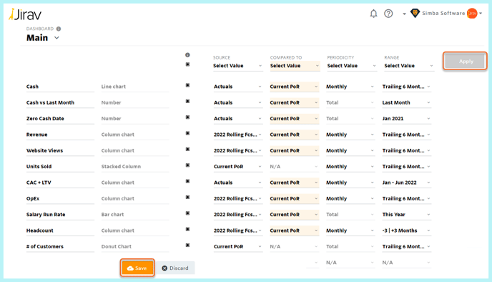Toggle the checkbox for the Revenue row
The width and height of the screenshot is (492, 282).
[x=187, y=133]
